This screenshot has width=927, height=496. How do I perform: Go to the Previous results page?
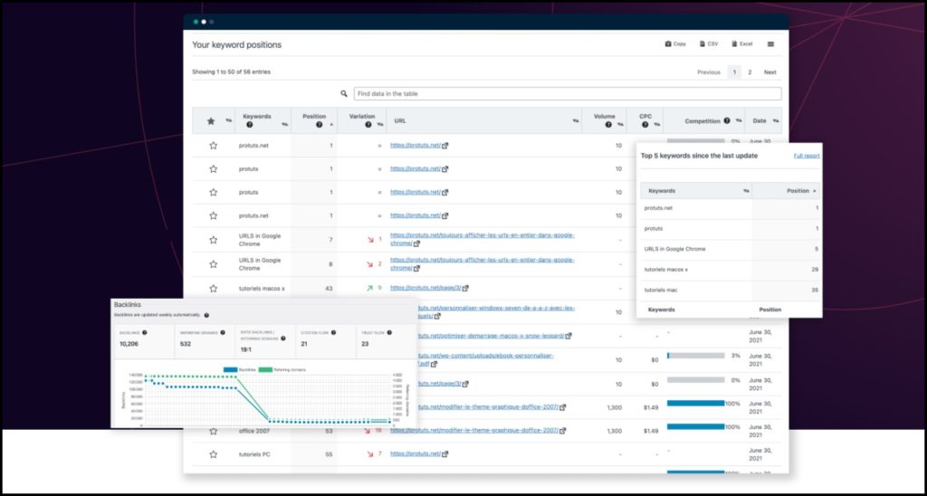(708, 72)
